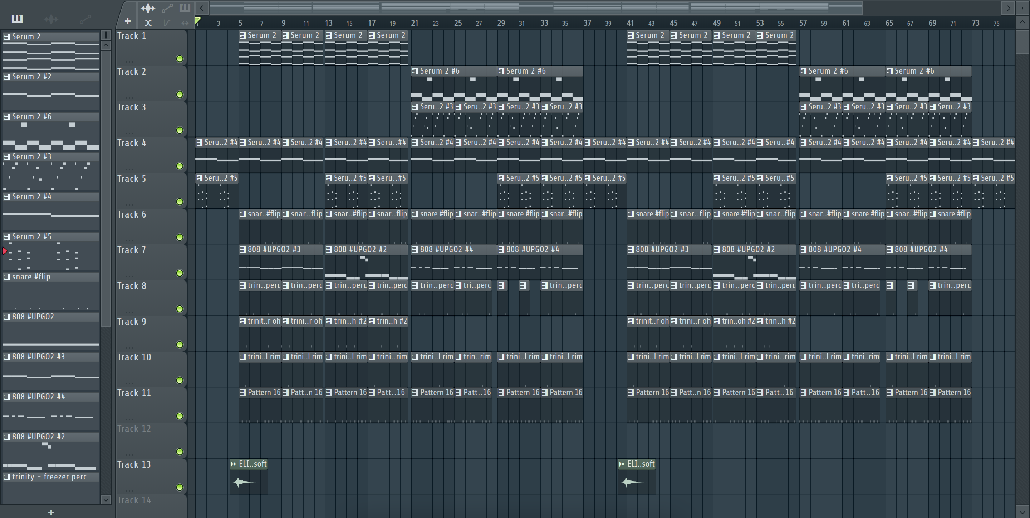This screenshot has height=518, width=1030.
Task: Click the horizontal overview scrollbar at the top
Action: point(536,8)
